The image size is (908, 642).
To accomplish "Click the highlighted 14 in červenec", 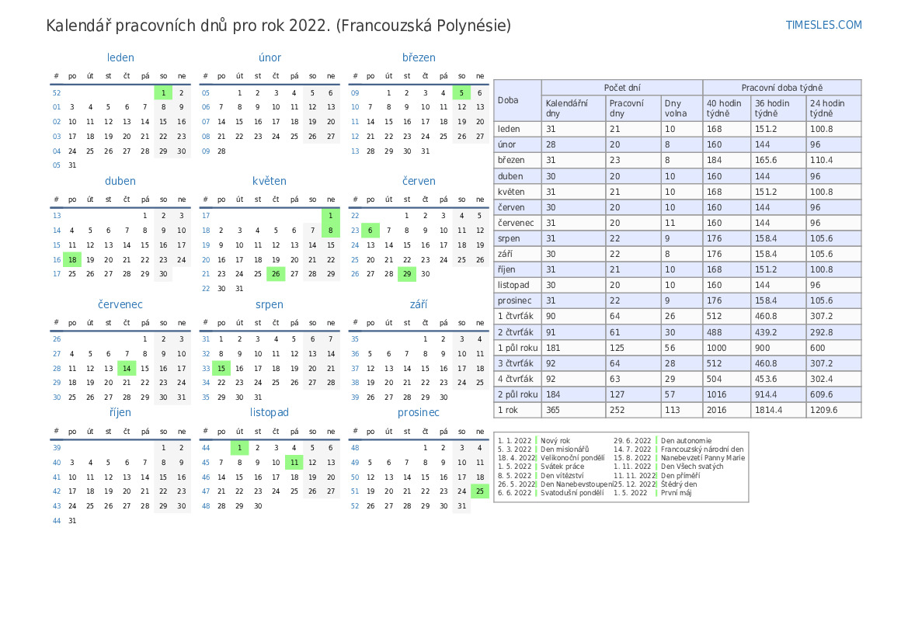I will (x=127, y=369).
